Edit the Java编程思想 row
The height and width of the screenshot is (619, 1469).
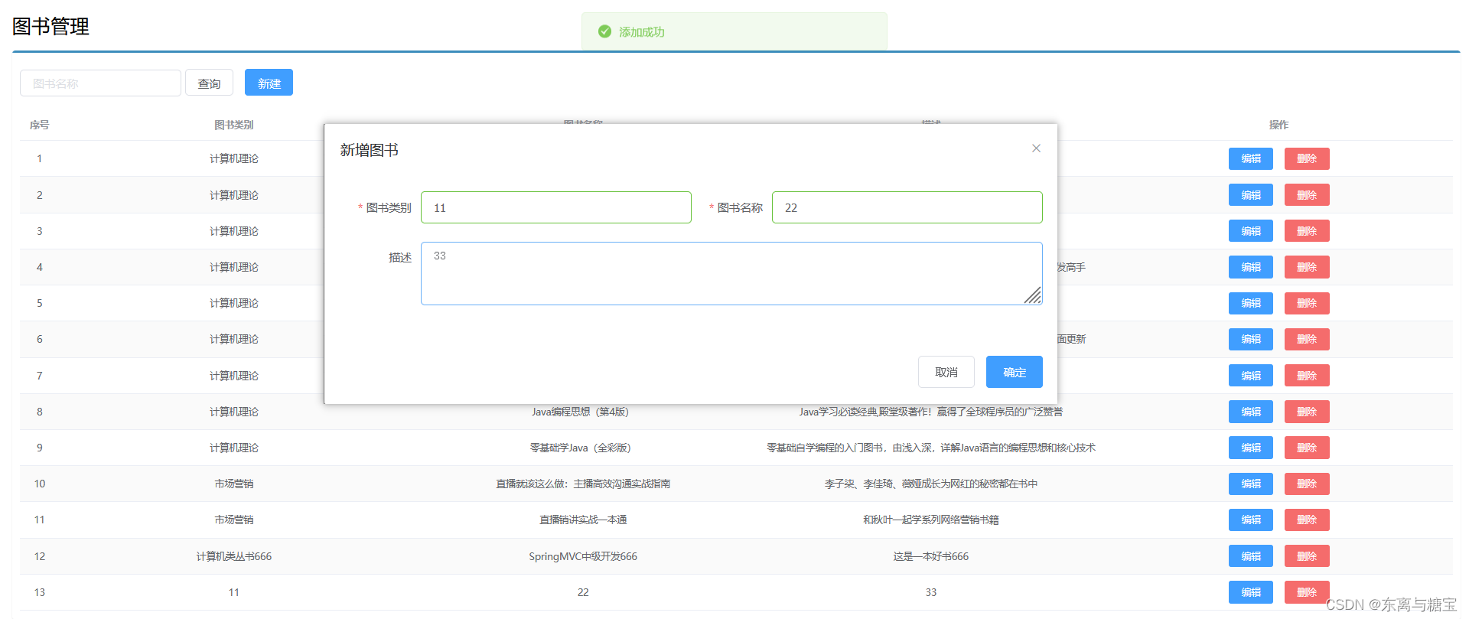(x=1251, y=412)
